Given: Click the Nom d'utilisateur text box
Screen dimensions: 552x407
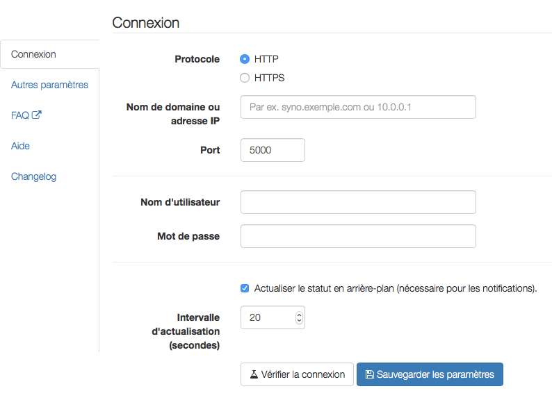Looking at the screenshot, I should [x=358, y=202].
